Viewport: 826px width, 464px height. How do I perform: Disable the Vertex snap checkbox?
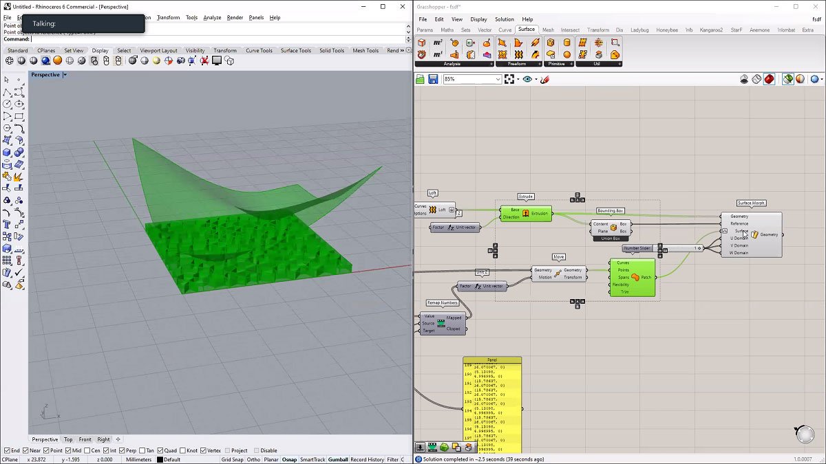click(x=204, y=451)
